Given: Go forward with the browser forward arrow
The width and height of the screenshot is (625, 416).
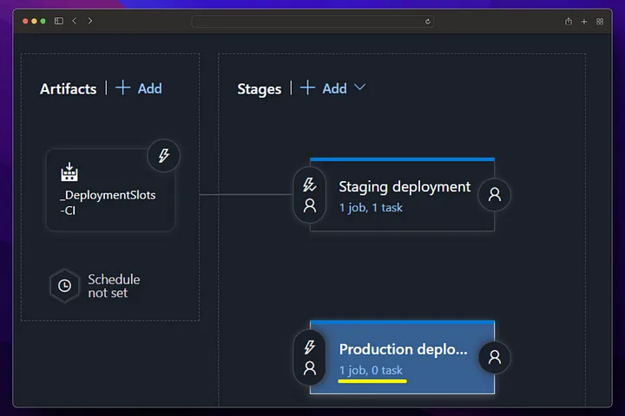Looking at the screenshot, I should pyautogui.click(x=90, y=21).
